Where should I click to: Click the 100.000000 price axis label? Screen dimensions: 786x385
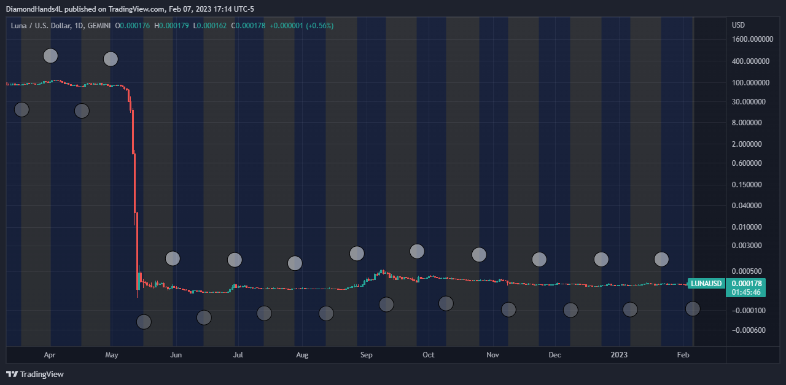(751, 83)
